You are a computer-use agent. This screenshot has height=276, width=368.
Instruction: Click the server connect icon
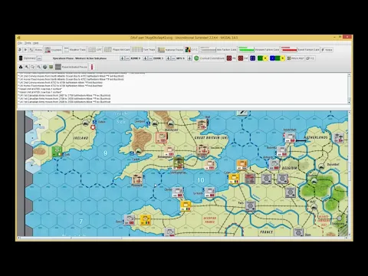(31, 50)
